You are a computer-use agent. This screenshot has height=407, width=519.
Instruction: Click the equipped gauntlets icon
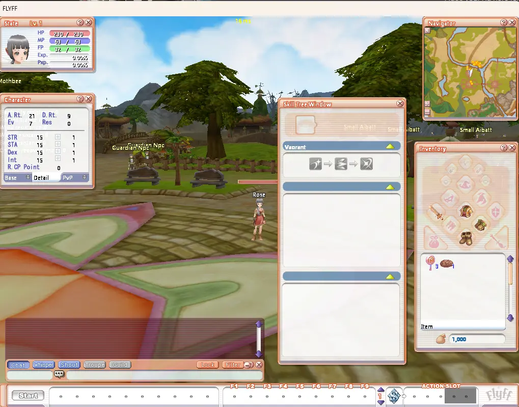pos(480,225)
